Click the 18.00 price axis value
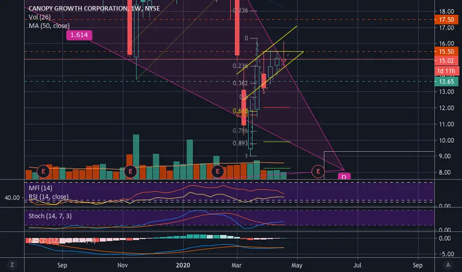Image resolution: width=462 pixels, height=272 pixels. pos(446,11)
